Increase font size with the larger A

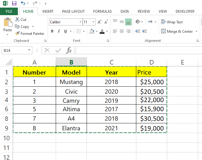point(99,22)
